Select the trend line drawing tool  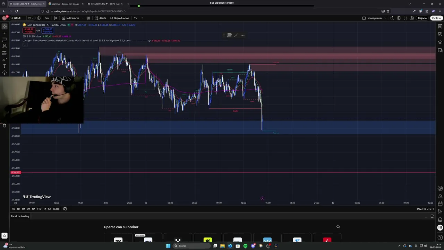pos(5,33)
